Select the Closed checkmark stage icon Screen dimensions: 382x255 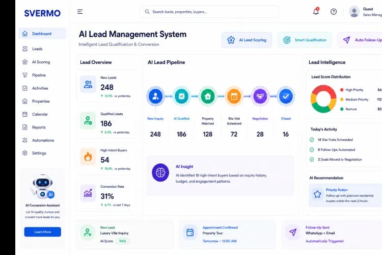pyautogui.click(x=286, y=96)
